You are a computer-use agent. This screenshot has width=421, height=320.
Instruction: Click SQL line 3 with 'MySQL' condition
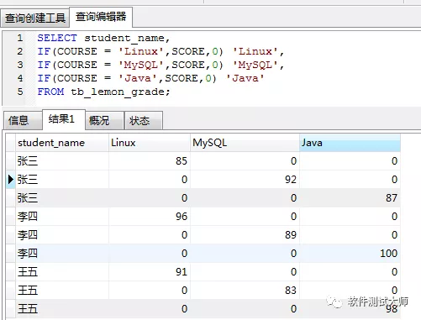[x=161, y=65]
